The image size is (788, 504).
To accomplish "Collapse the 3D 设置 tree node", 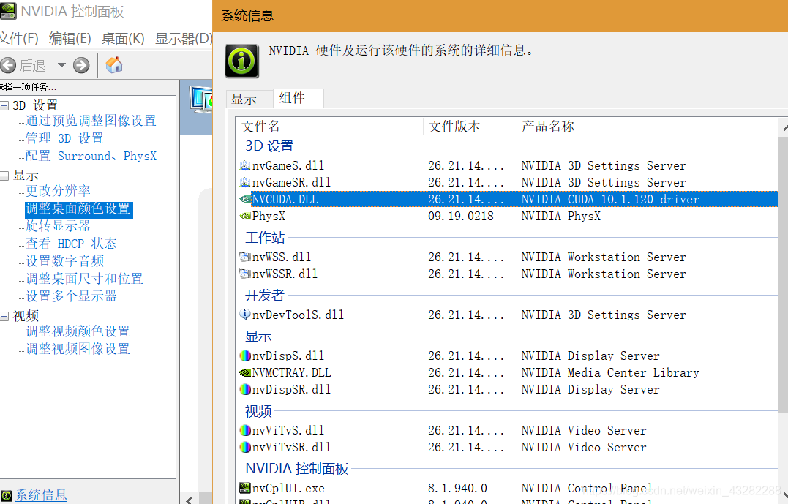I will [4, 105].
